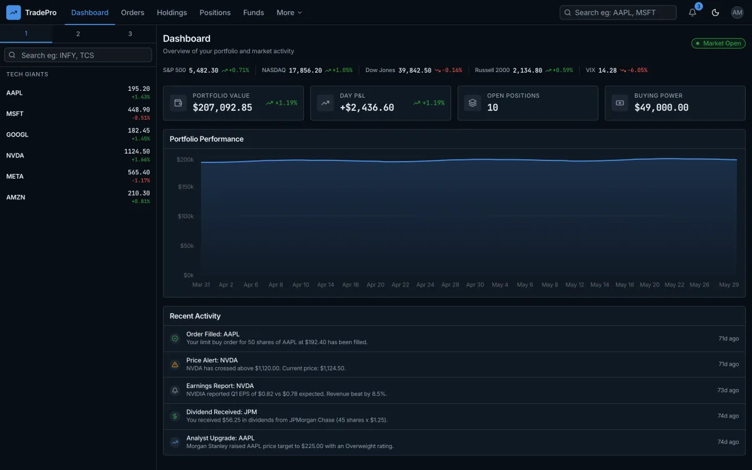
Task: Click the Russell 2000 value 2,134.80
Action: 528,70
